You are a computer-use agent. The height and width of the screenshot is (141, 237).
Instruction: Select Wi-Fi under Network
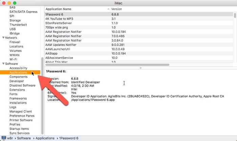point(13,59)
